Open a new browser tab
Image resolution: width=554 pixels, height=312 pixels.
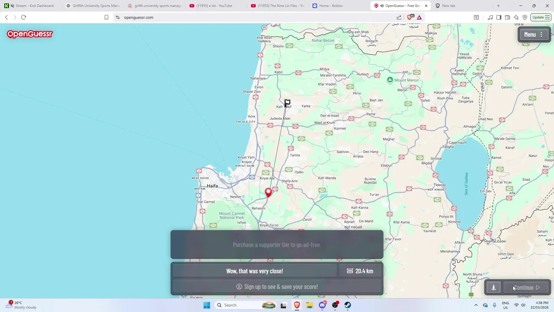[x=498, y=6]
